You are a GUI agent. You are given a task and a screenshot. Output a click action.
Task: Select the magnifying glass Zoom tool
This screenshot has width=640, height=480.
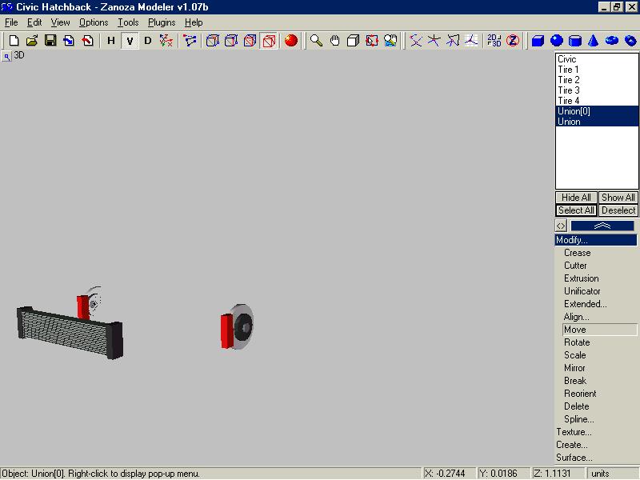[317, 41]
